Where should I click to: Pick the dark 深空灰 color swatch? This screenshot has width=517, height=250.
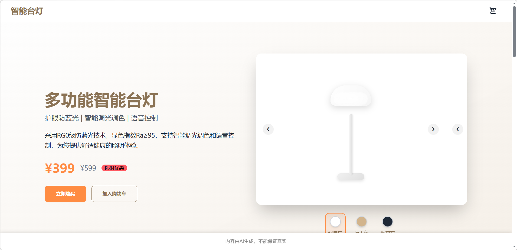[387, 222]
